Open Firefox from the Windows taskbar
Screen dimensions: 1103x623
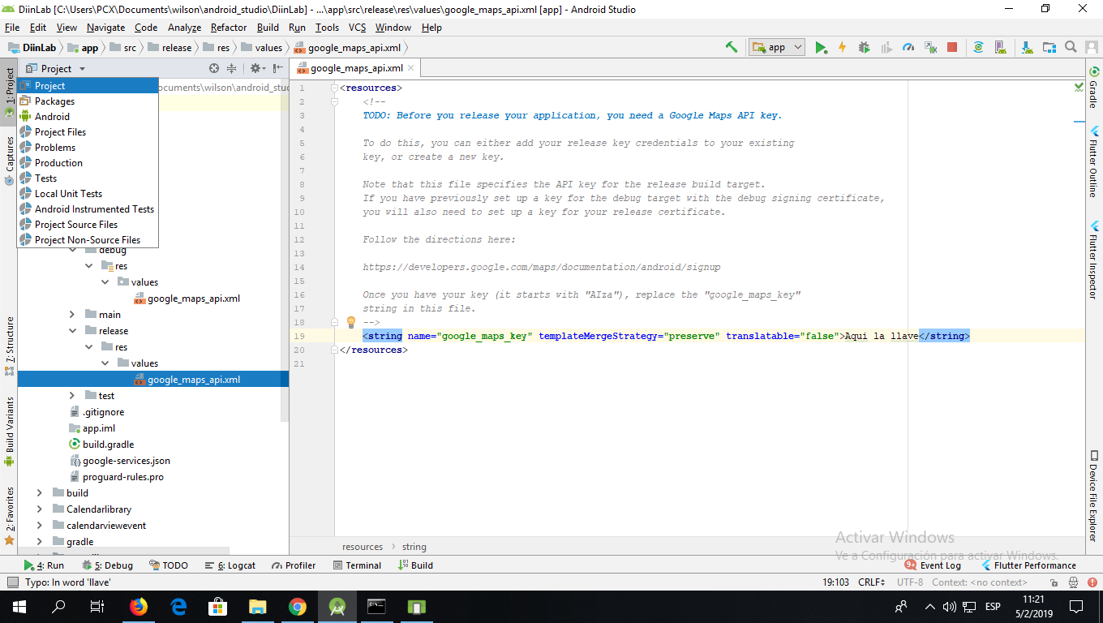click(139, 606)
